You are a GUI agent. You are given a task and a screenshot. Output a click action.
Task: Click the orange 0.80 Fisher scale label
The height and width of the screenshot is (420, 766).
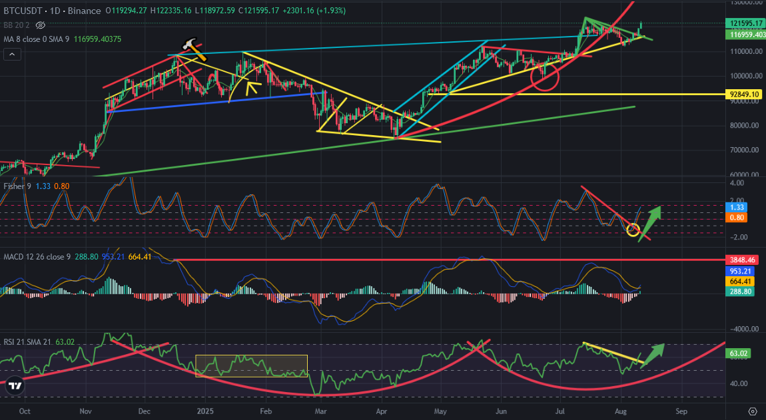[737, 218]
